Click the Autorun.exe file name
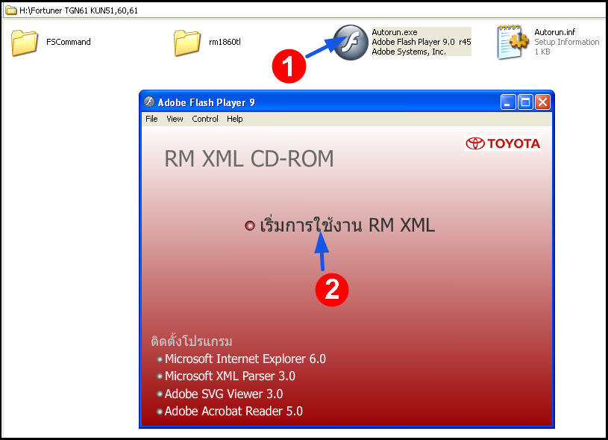608x440 pixels. (x=395, y=32)
